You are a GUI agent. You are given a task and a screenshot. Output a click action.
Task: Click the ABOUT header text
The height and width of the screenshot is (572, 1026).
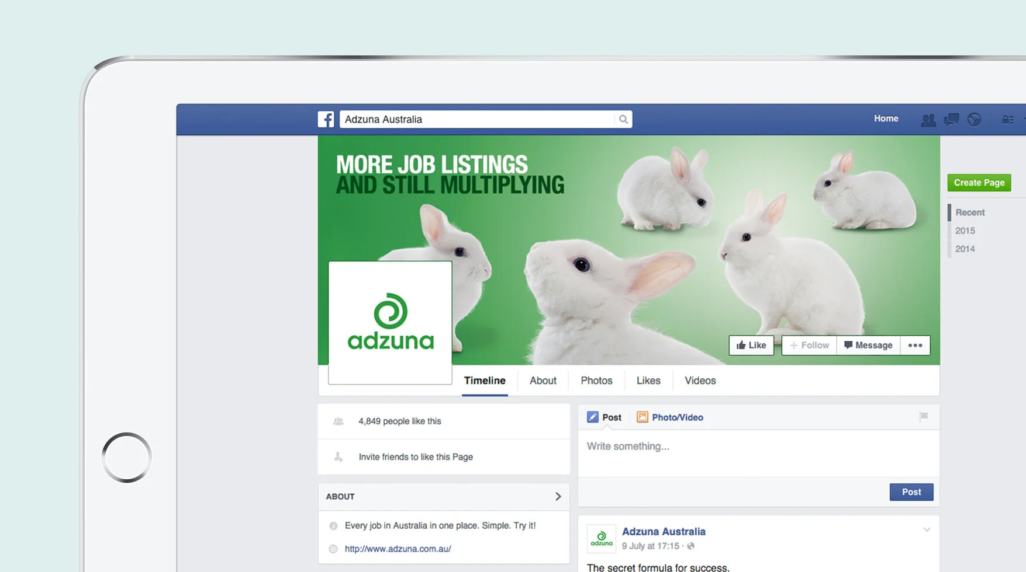pyautogui.click(x=340, y=497)
